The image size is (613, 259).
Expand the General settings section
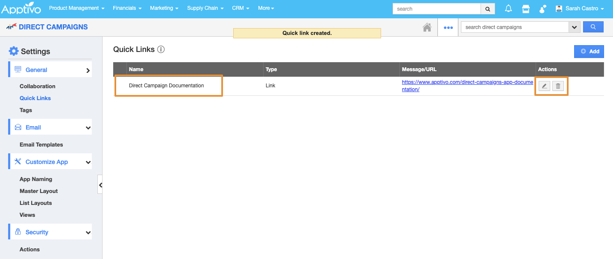(88, 70)
